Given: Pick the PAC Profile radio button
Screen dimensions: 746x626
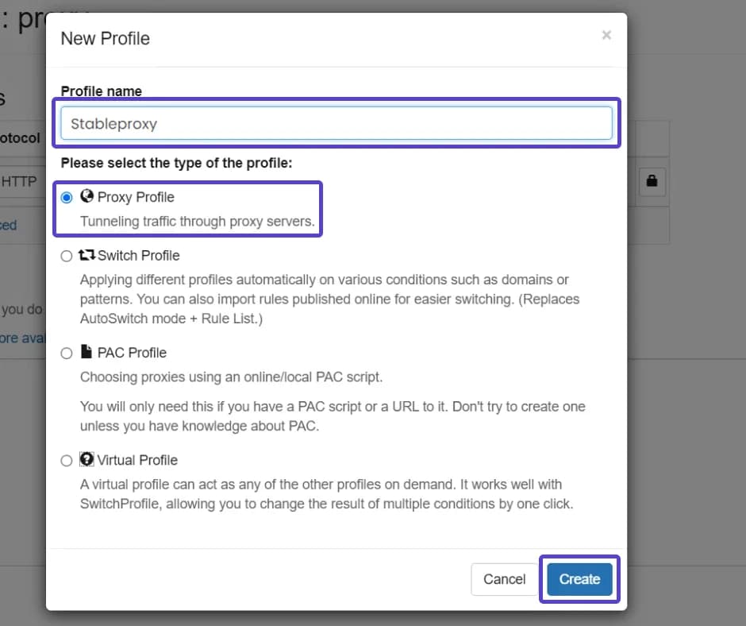Looking at the screenshot, I should pos(67,353).
